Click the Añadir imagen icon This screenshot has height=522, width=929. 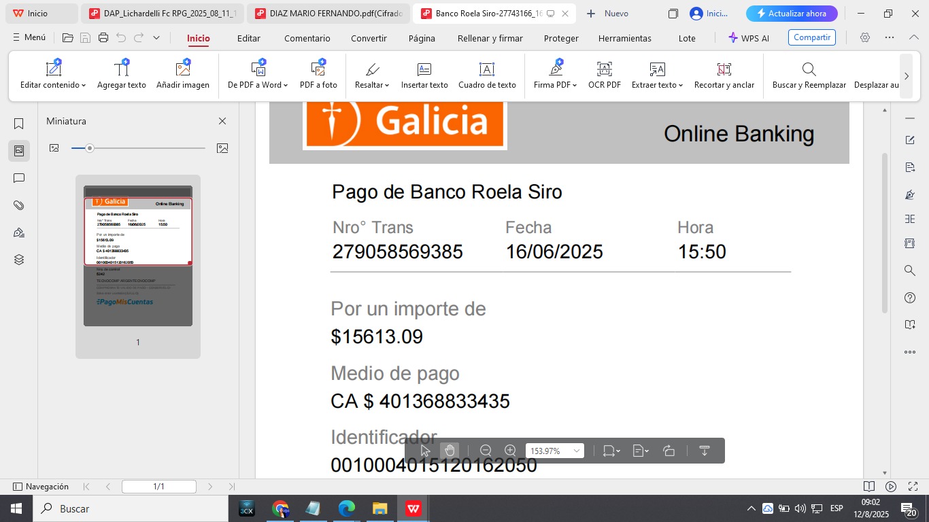[183, 69]
